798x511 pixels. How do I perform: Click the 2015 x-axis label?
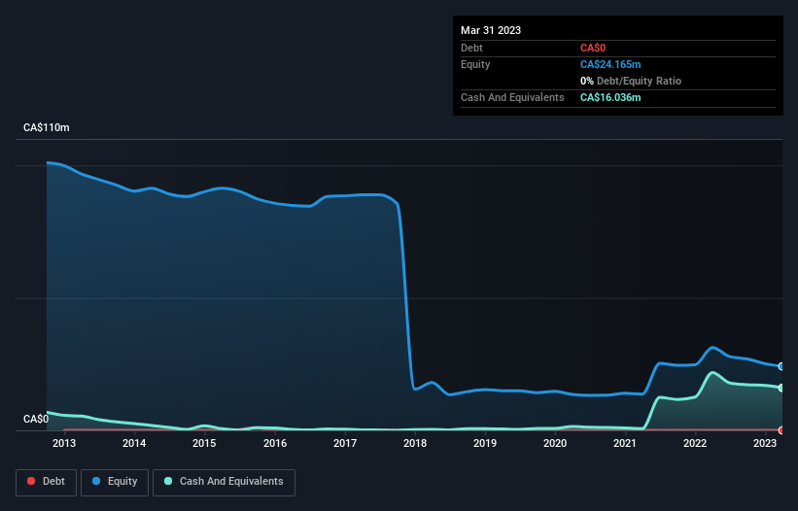[x=204, y=443]
